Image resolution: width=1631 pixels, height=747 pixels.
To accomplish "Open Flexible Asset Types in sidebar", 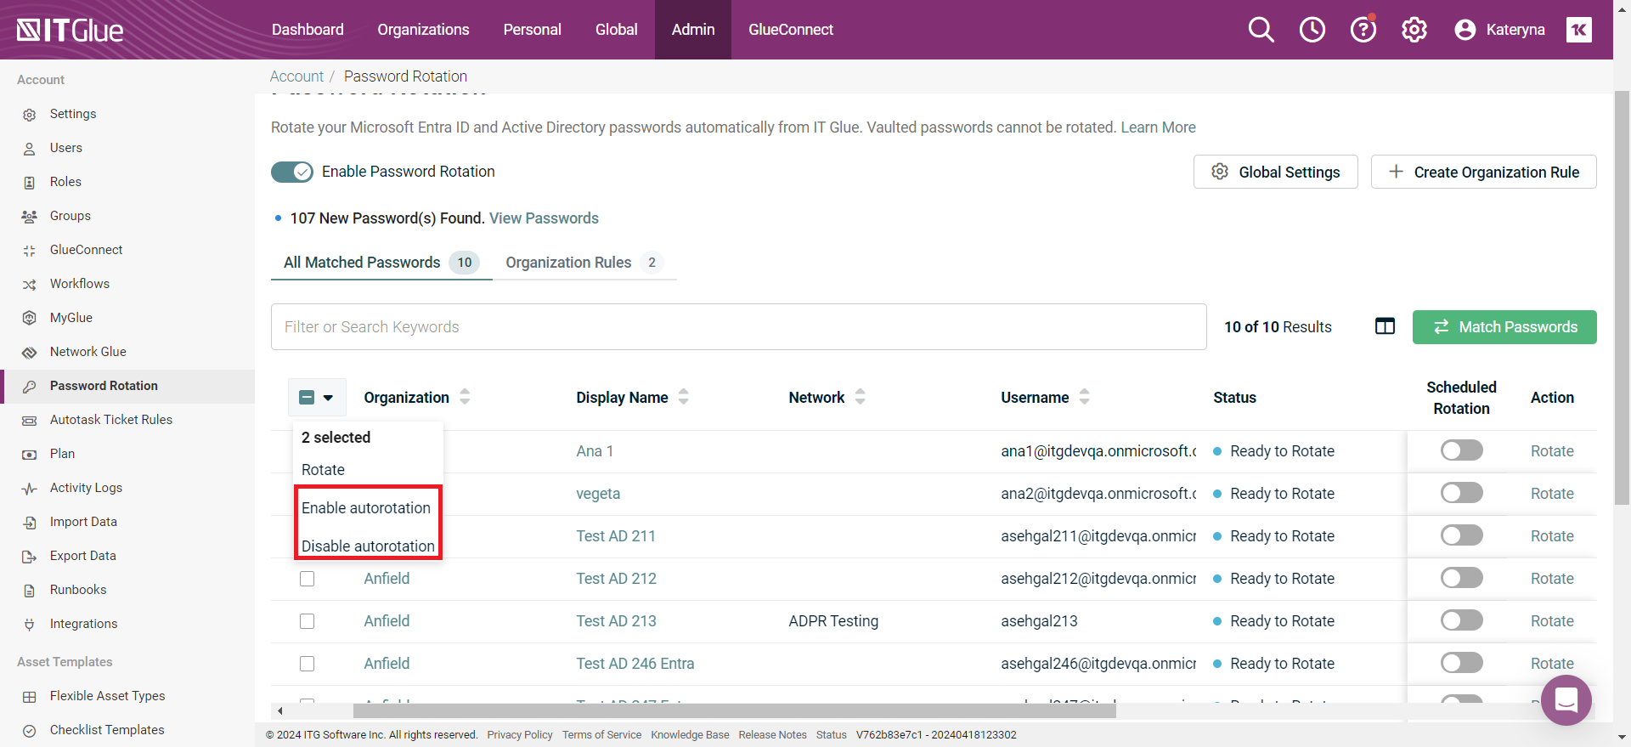I will pyautogui.click(x=107, y=696).
